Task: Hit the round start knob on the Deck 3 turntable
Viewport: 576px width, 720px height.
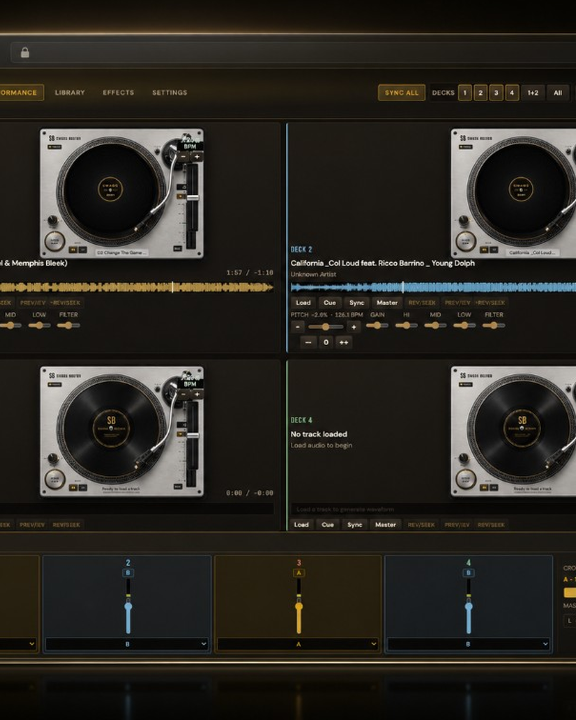Action: point(55,479)
